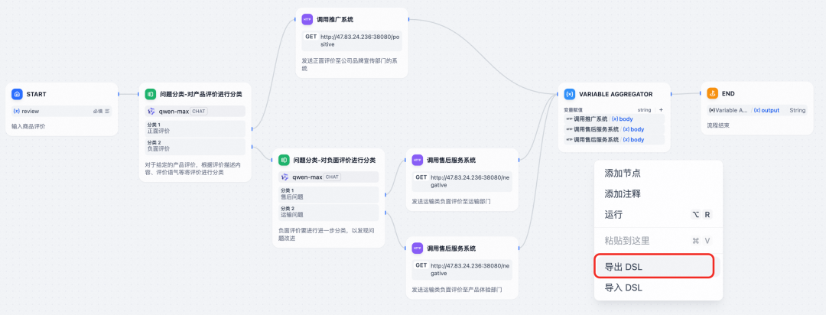Screen dimensions: 826x315
Task: Click the HTTP icon of node sending to 产品体验部门
Action: point(418,248)
